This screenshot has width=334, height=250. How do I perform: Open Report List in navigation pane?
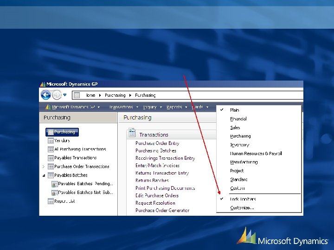(x=64, y=201)
